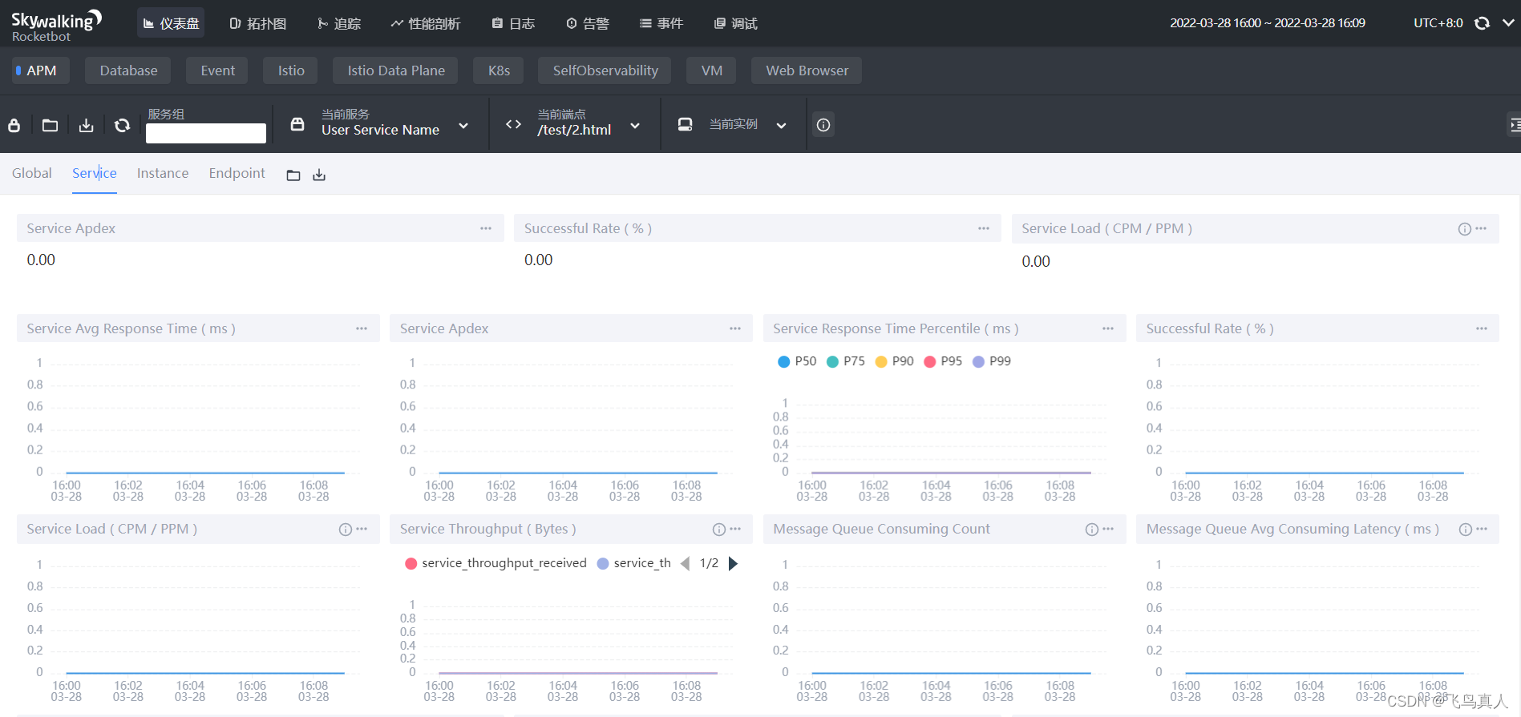This screenshot has height=717, width=1521.
Task: Select the Istio dashboard button
Action: pyautogui.click(x=291, y=70)
